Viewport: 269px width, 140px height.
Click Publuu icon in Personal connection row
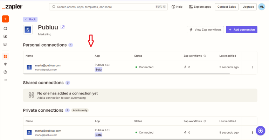[x=29, y=67]
